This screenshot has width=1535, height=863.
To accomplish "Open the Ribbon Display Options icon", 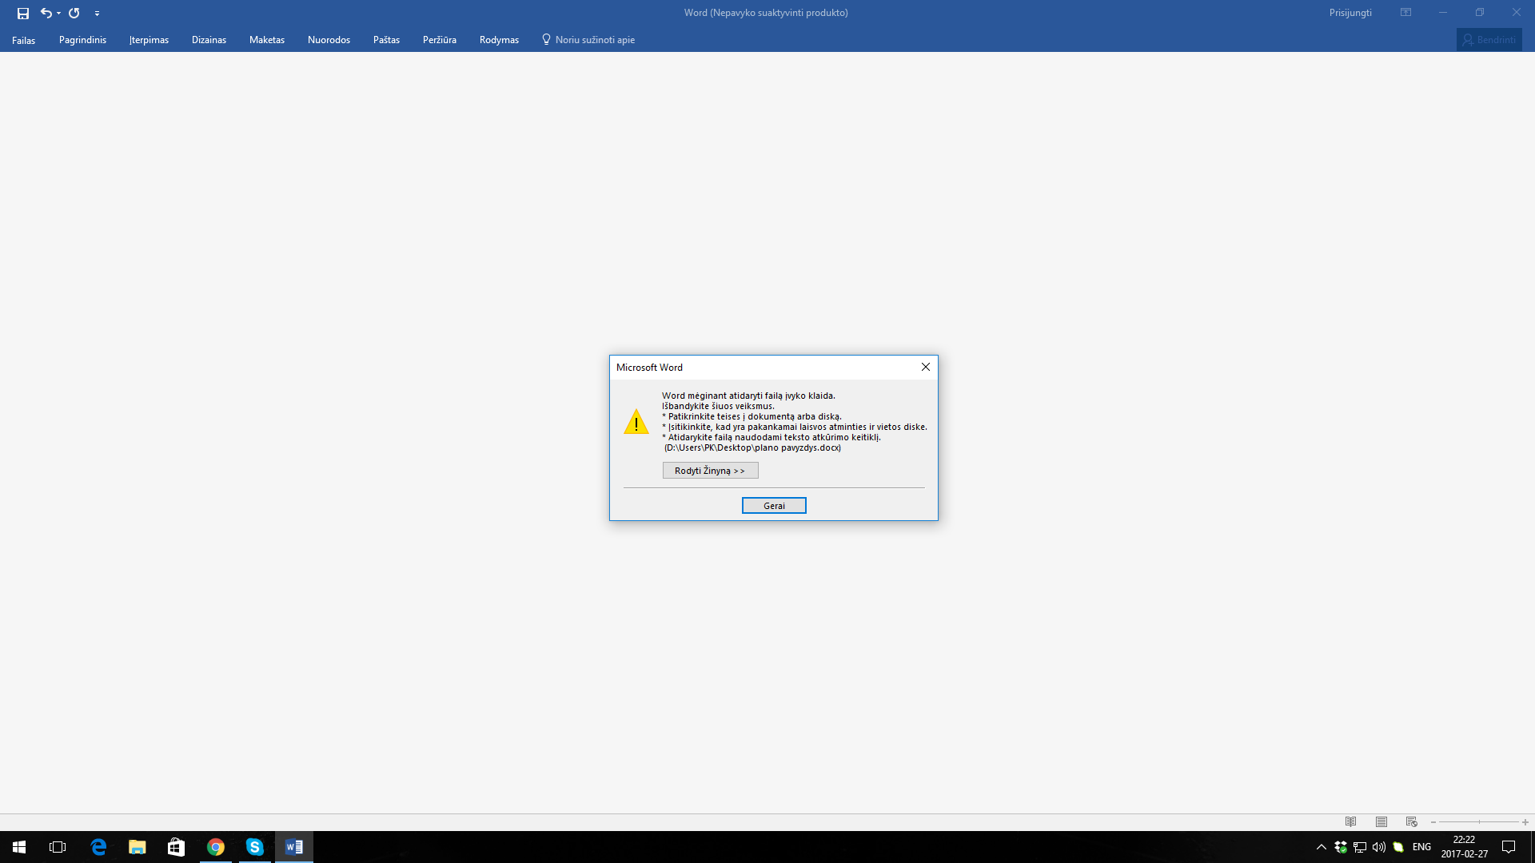I will click(1405, 13).
